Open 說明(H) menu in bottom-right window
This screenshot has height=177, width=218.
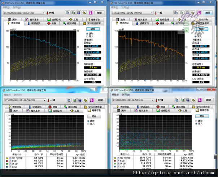pos(126,94)
